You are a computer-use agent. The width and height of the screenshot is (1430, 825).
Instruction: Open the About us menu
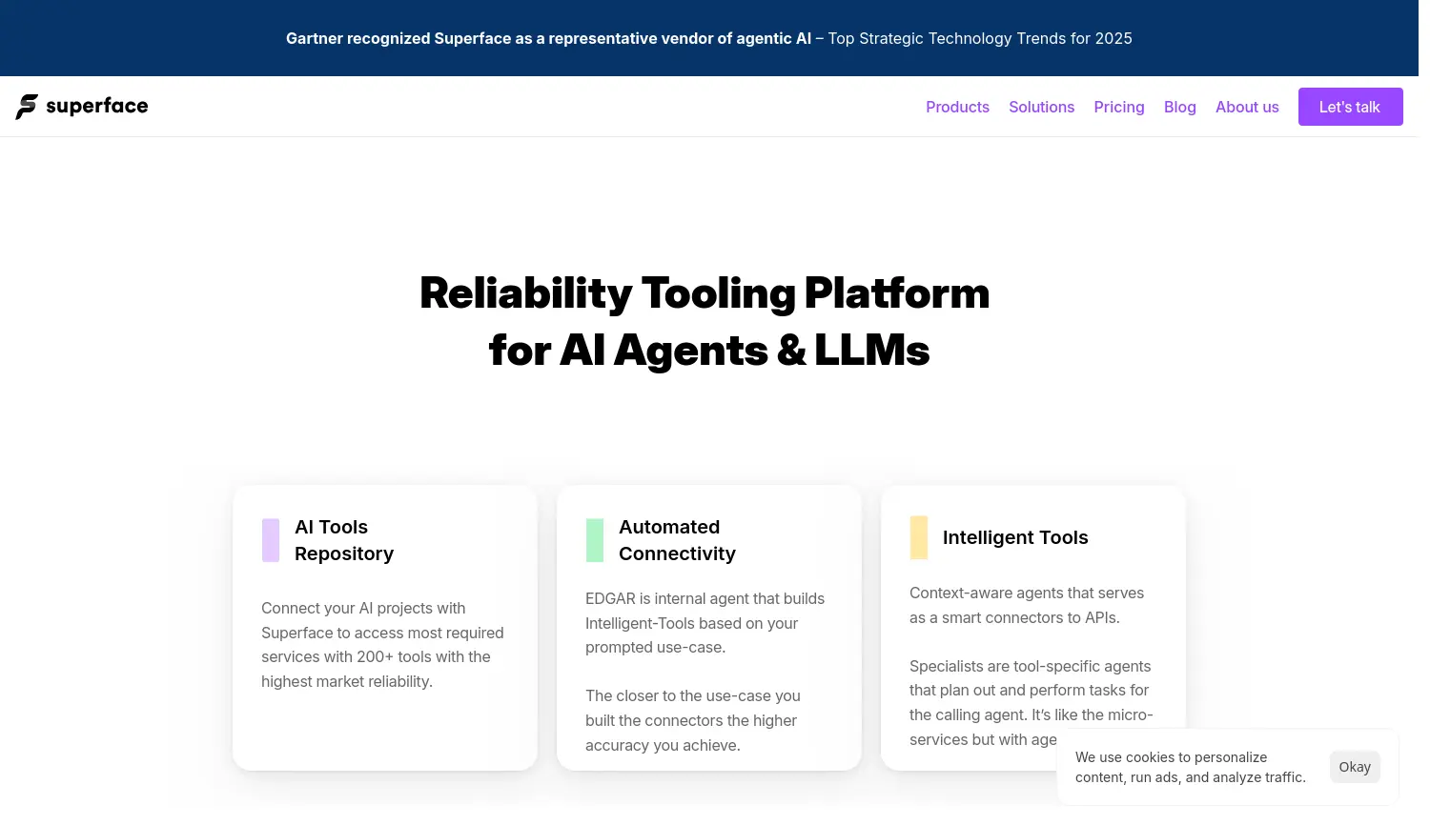pyautogui.click(x=1246, y=107)
